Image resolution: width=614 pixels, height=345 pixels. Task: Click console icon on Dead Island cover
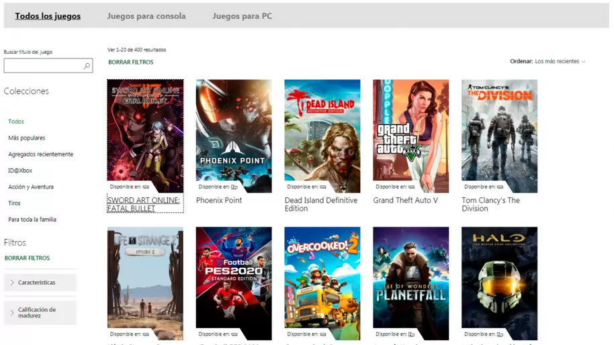322,187
